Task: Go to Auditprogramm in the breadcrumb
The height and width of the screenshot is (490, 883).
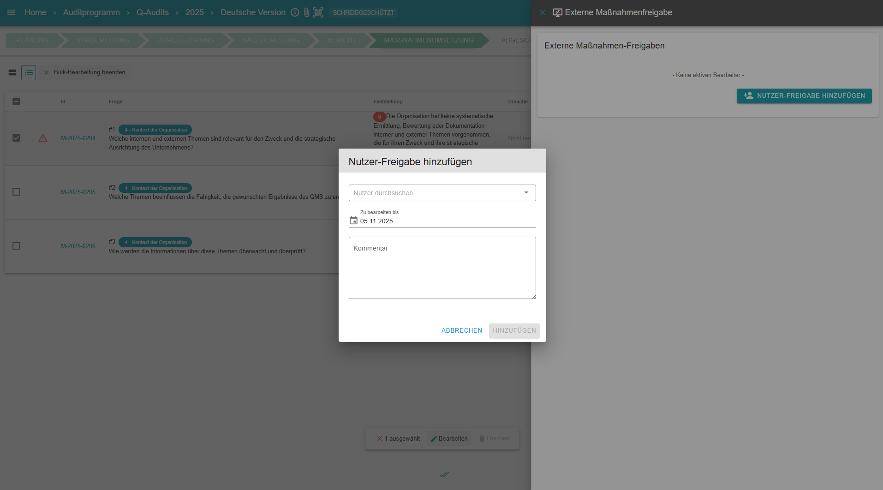Action: [91, 12]
